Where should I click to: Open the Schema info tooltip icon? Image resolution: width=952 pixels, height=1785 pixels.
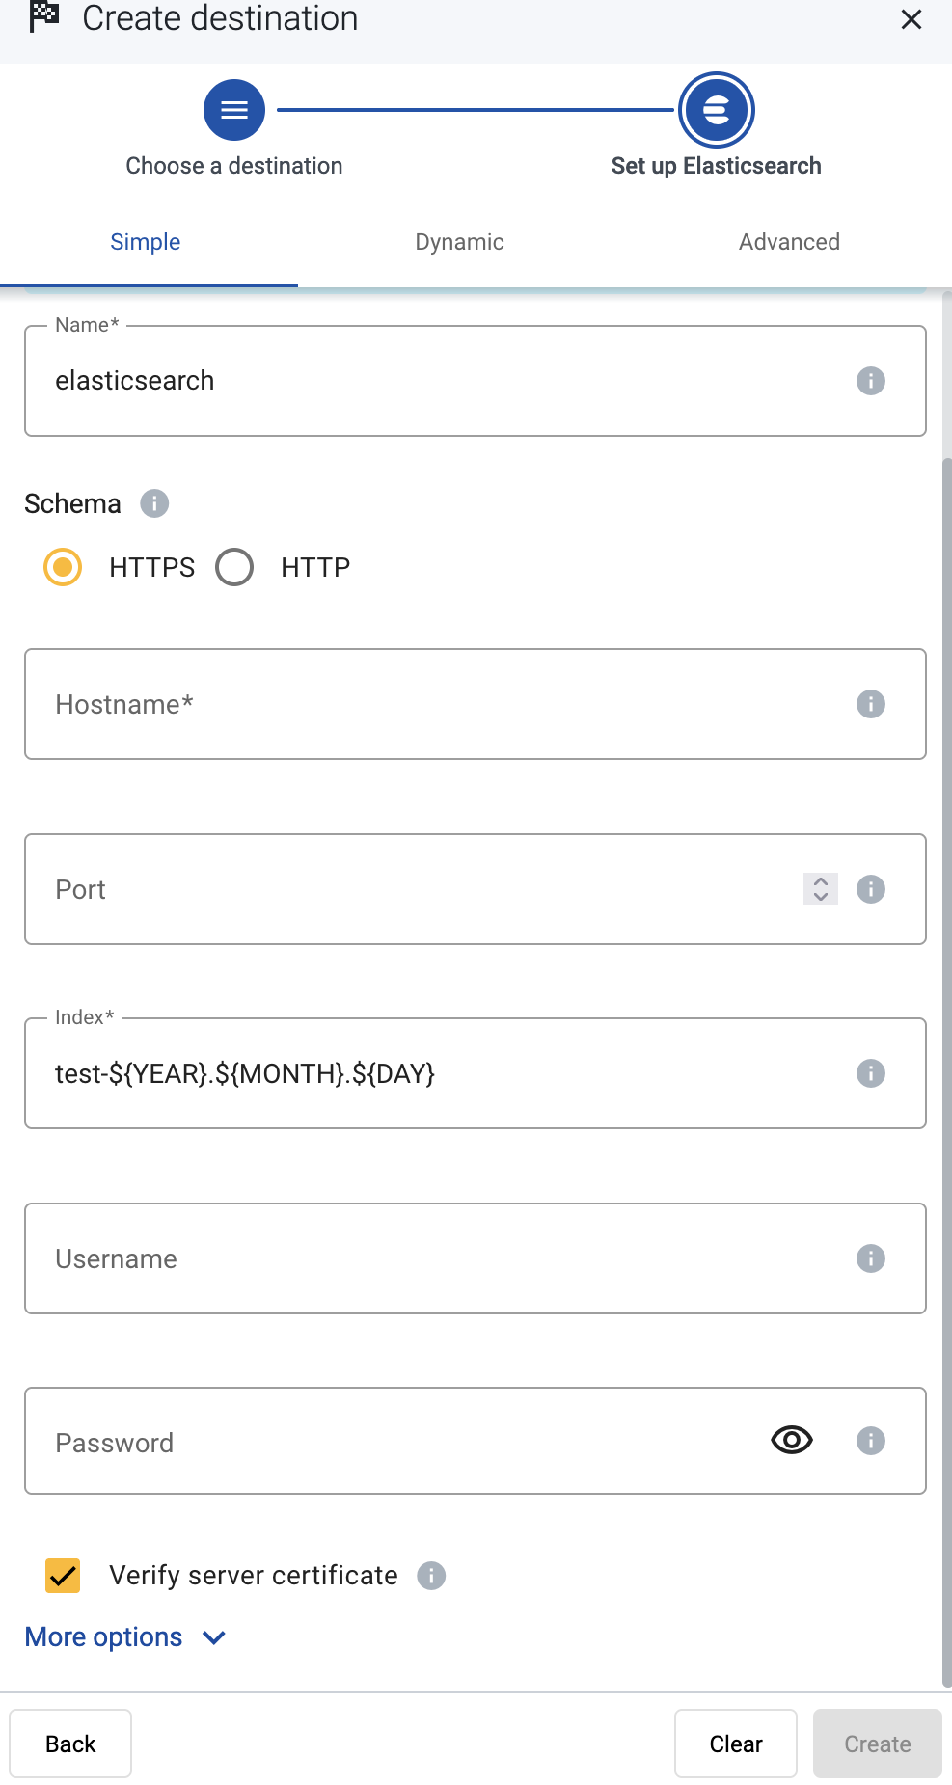(154, 503)
